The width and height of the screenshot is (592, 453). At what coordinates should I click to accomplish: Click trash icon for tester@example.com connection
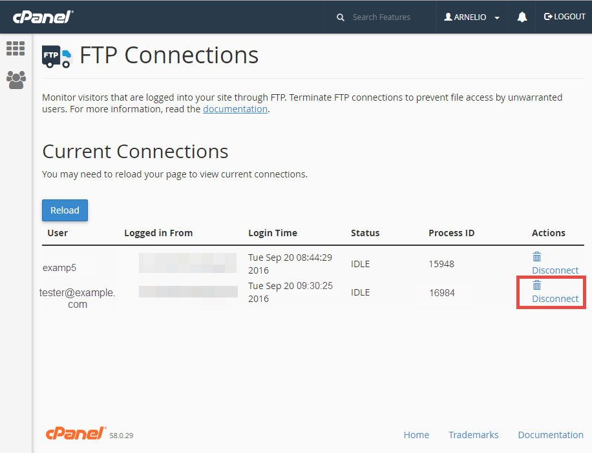[536, 285]
